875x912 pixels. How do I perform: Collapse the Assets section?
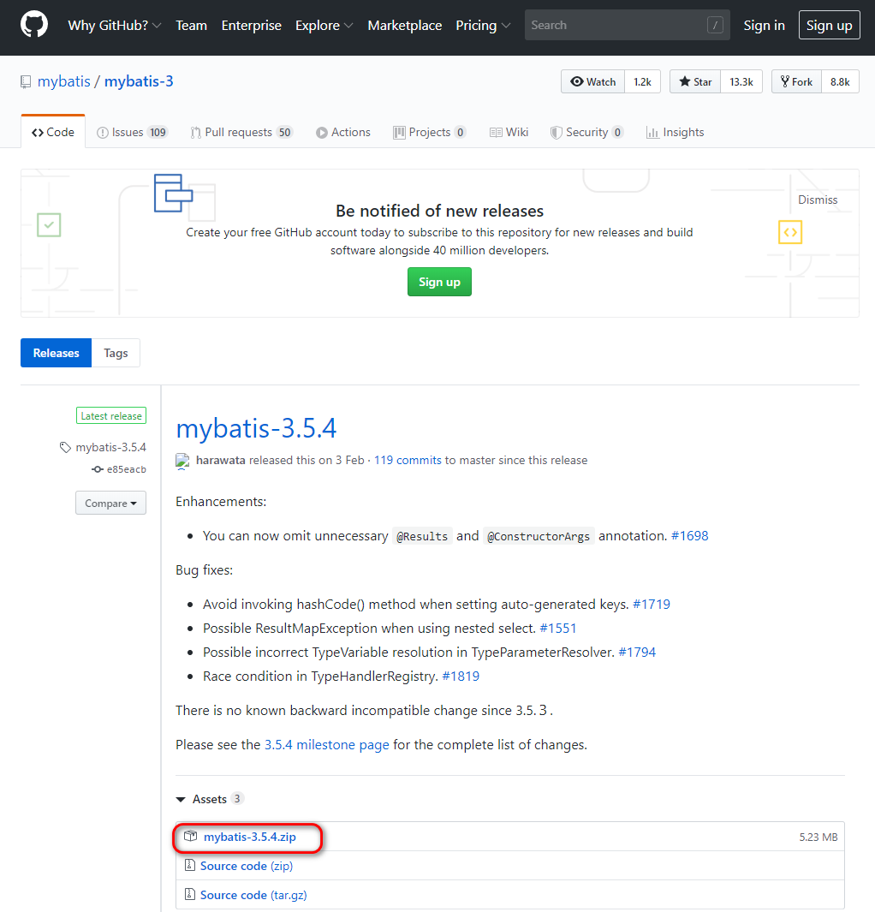209,799
